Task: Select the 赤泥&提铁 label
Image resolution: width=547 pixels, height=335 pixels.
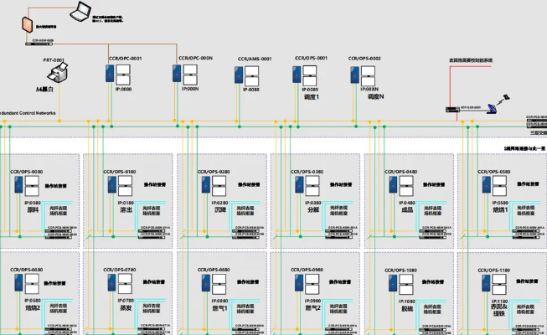Action: tap(499, 310)
